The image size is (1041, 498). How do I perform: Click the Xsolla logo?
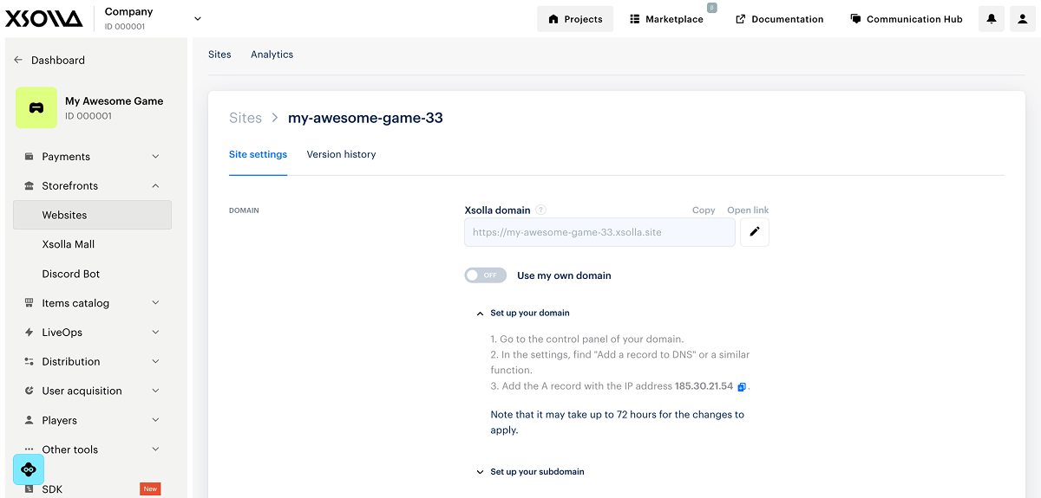coord(44,19)
